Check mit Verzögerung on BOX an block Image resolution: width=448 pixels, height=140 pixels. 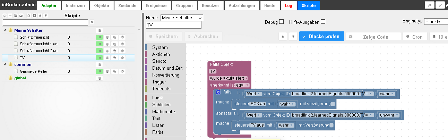[x=333, y=104]
